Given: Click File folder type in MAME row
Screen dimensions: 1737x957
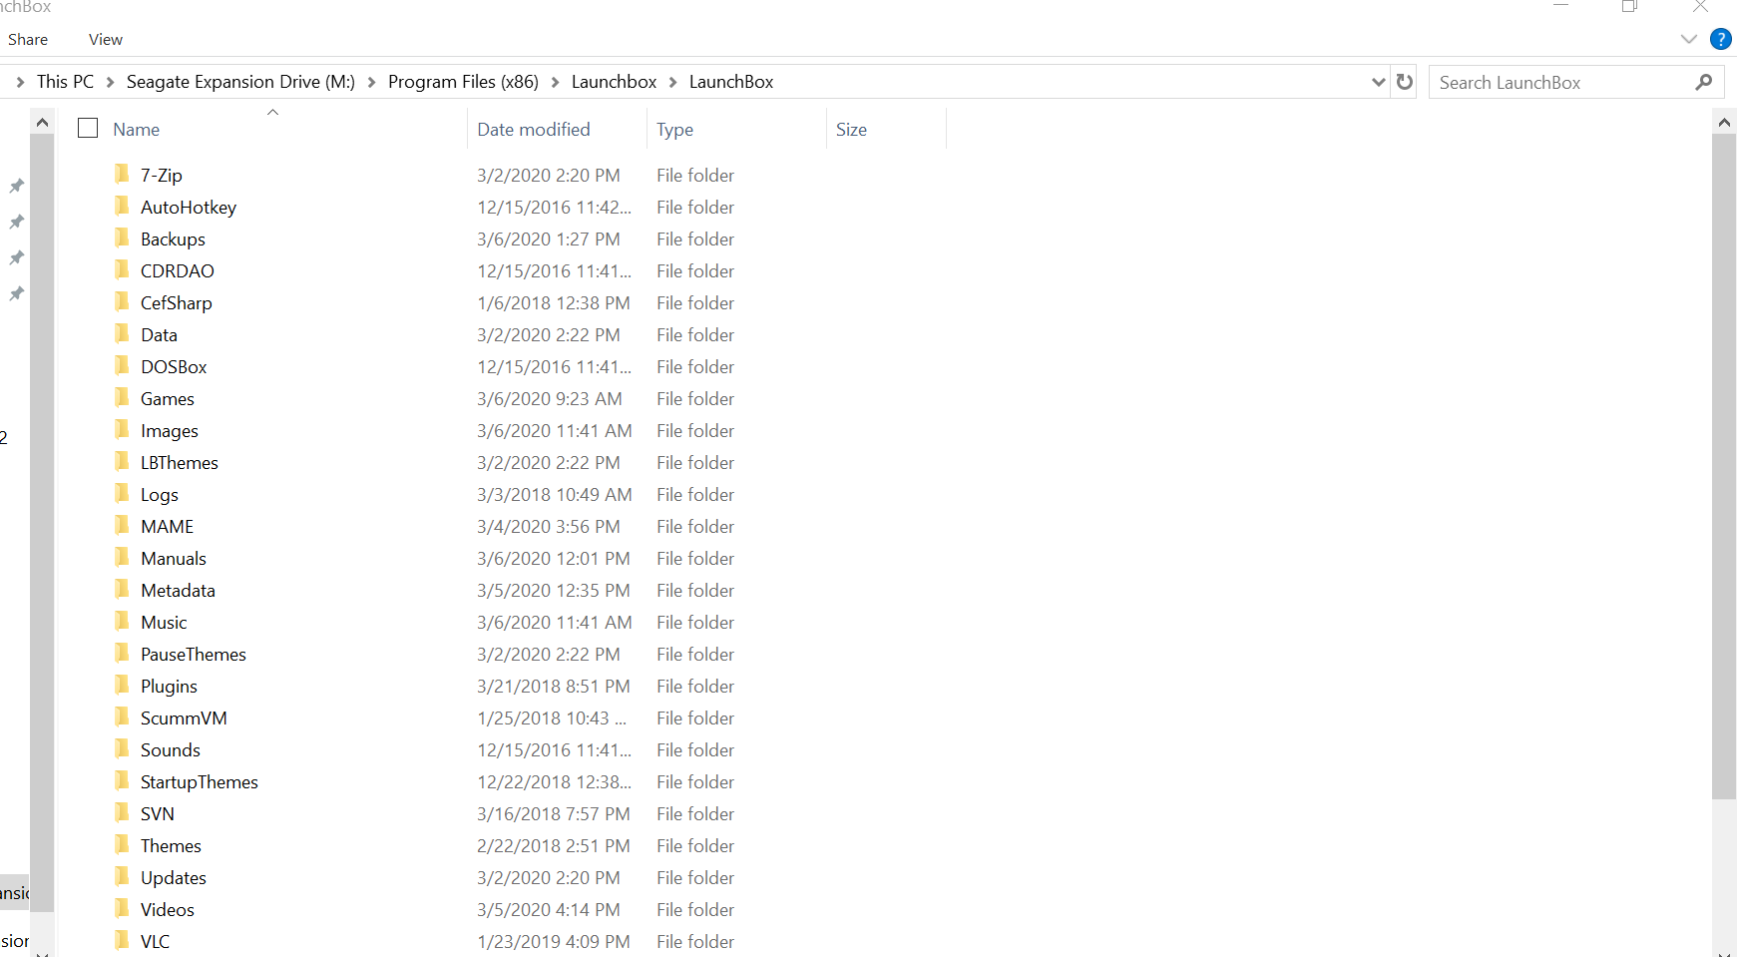Looking at the screenshot, I should click(x=694, y=526).
